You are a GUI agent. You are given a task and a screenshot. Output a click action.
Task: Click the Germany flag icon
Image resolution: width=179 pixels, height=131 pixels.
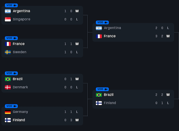point(8,112)
